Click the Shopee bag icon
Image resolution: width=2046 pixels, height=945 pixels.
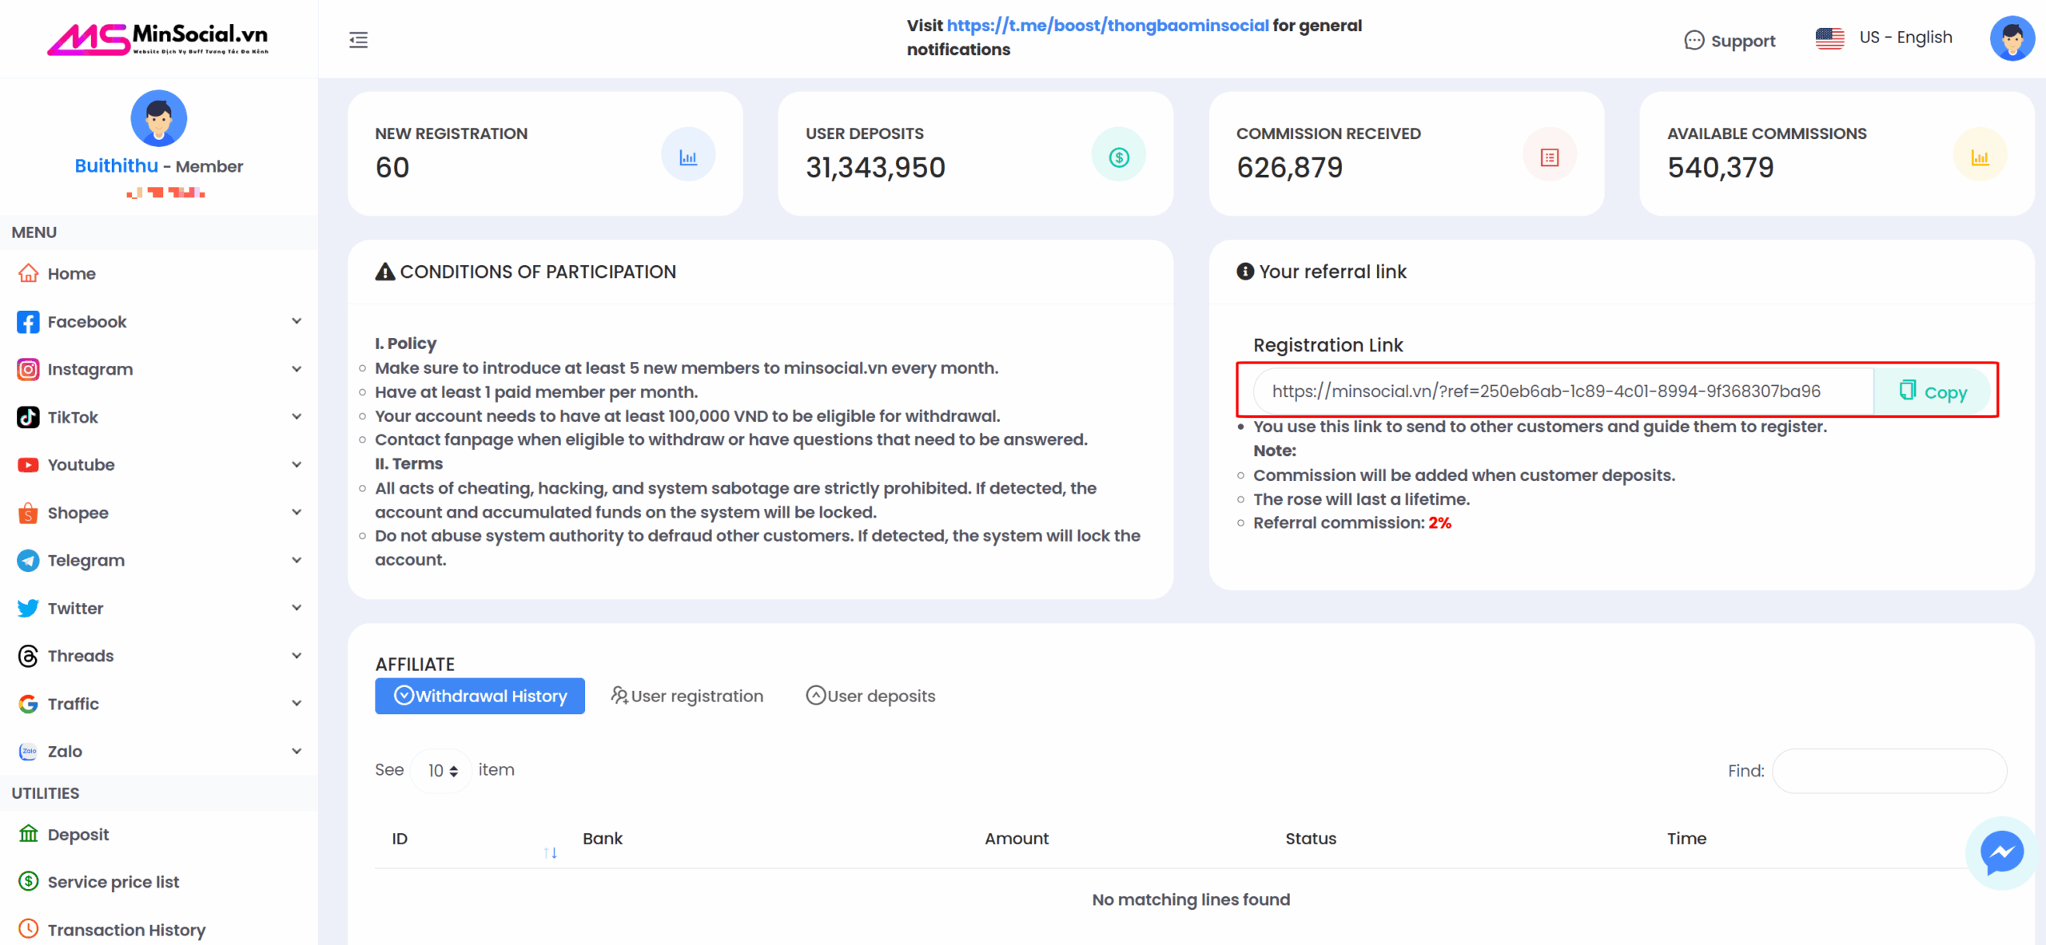[x=28, y=513]
